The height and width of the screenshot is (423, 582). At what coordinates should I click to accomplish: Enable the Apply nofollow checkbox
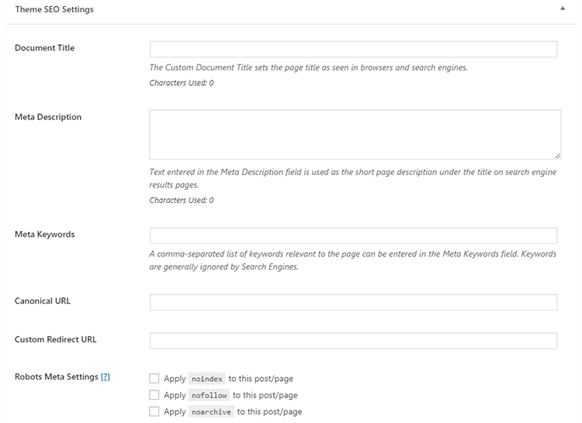click(154, 395)
